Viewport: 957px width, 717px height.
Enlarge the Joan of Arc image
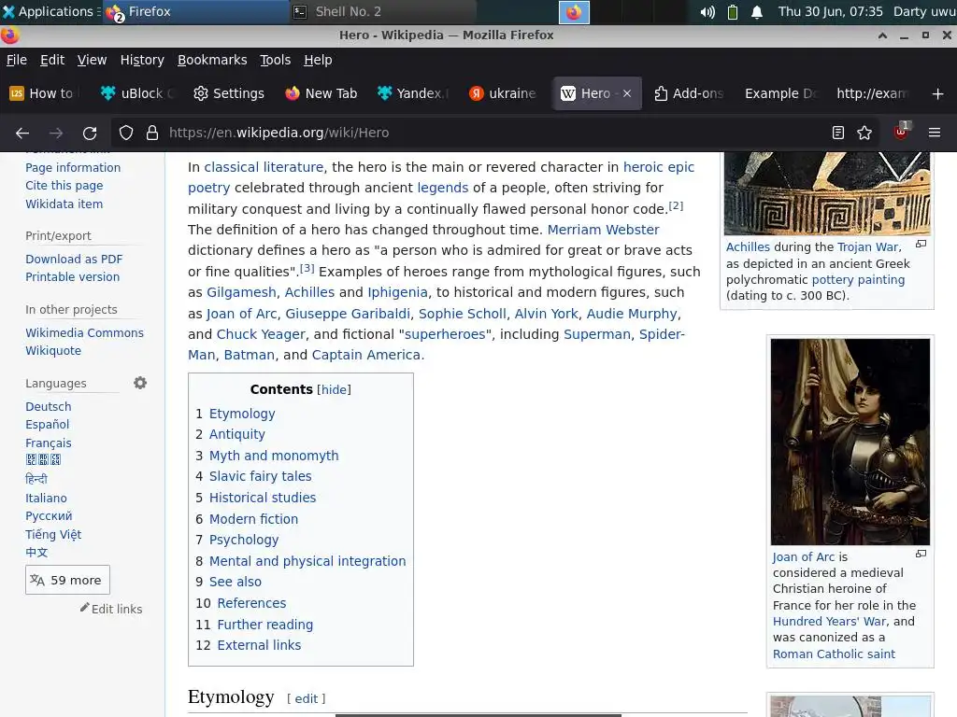(x=921, y=555)
